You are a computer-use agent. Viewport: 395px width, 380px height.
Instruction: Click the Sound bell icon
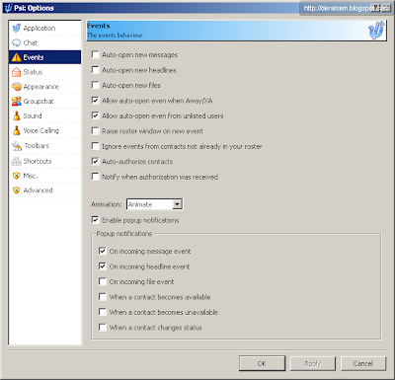coord(17,115)
